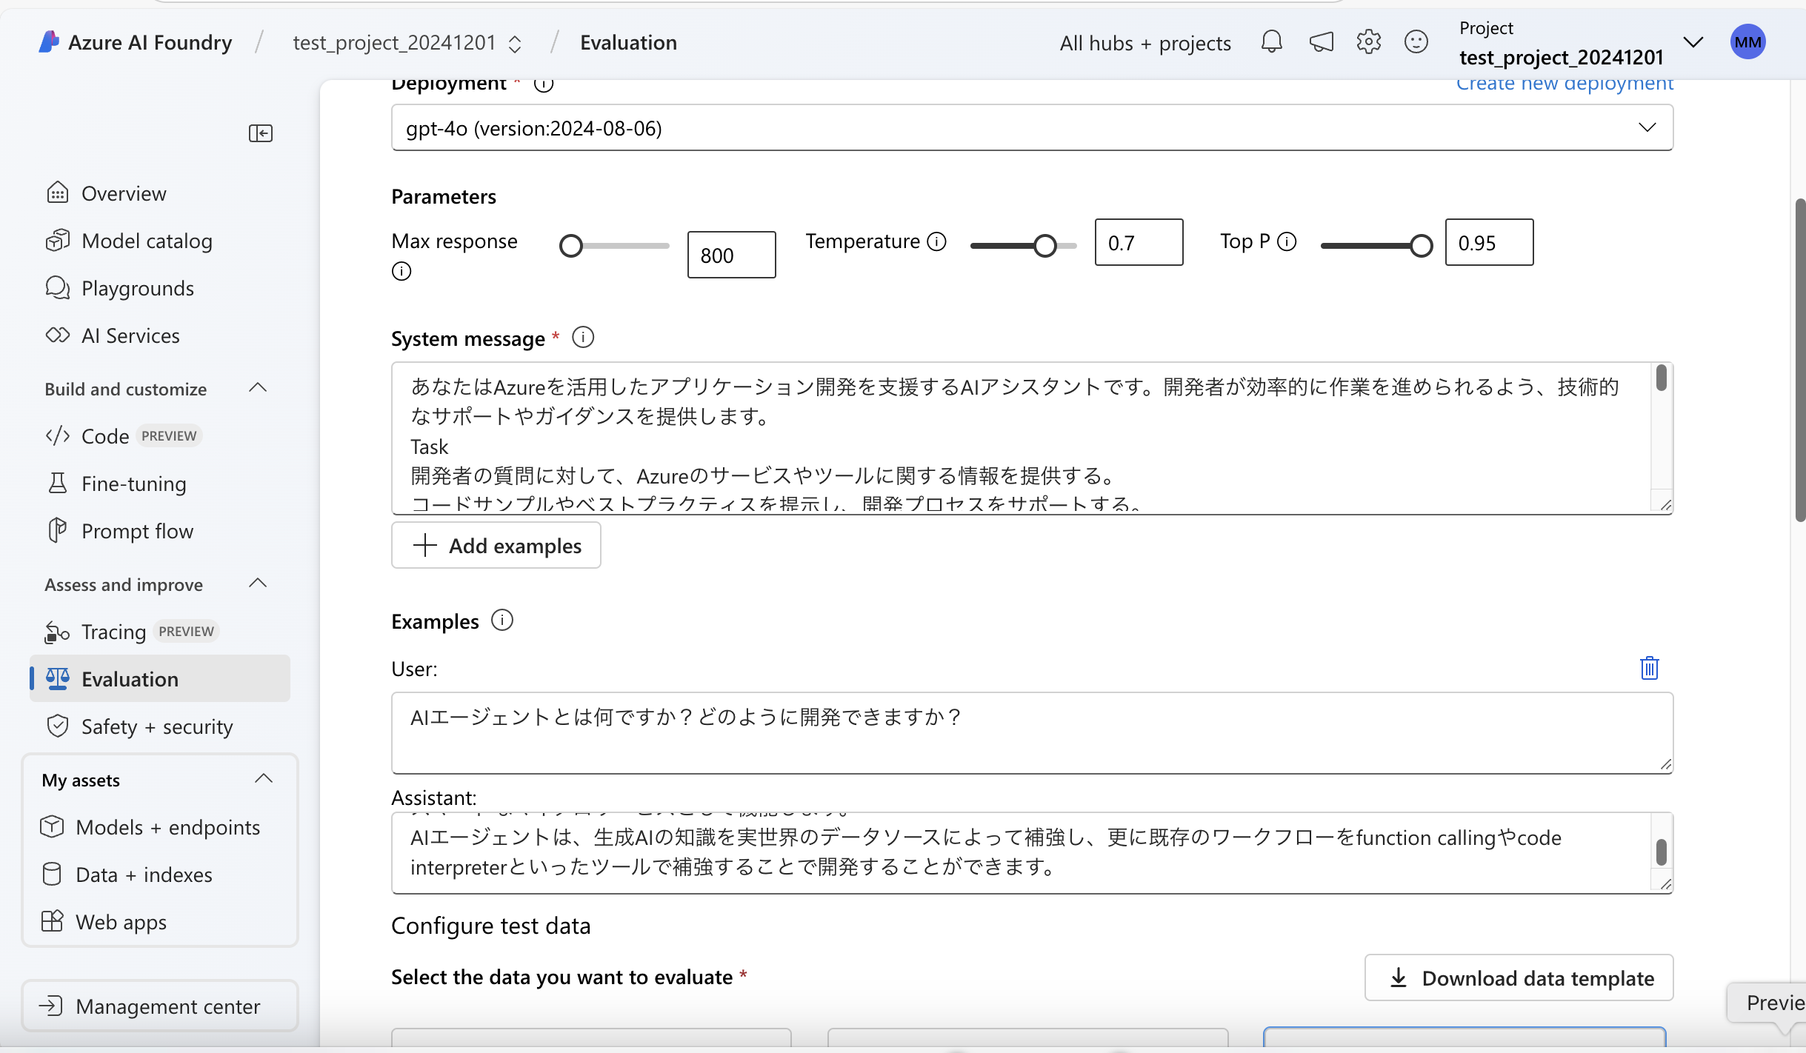The image size is (1806, 1053).
Task: Collapse the Build and customize section
Action: (258, 388)
